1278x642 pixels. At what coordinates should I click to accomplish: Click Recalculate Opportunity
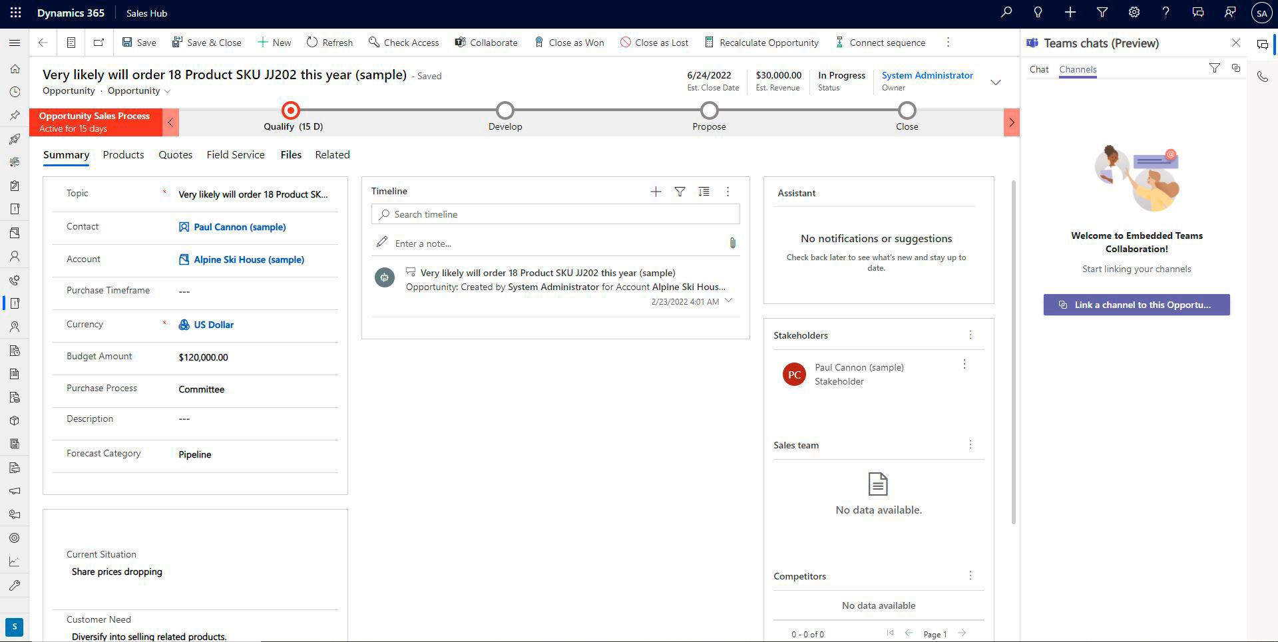tap(761, 43)
